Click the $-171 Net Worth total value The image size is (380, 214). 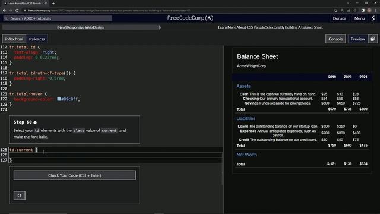331,164
